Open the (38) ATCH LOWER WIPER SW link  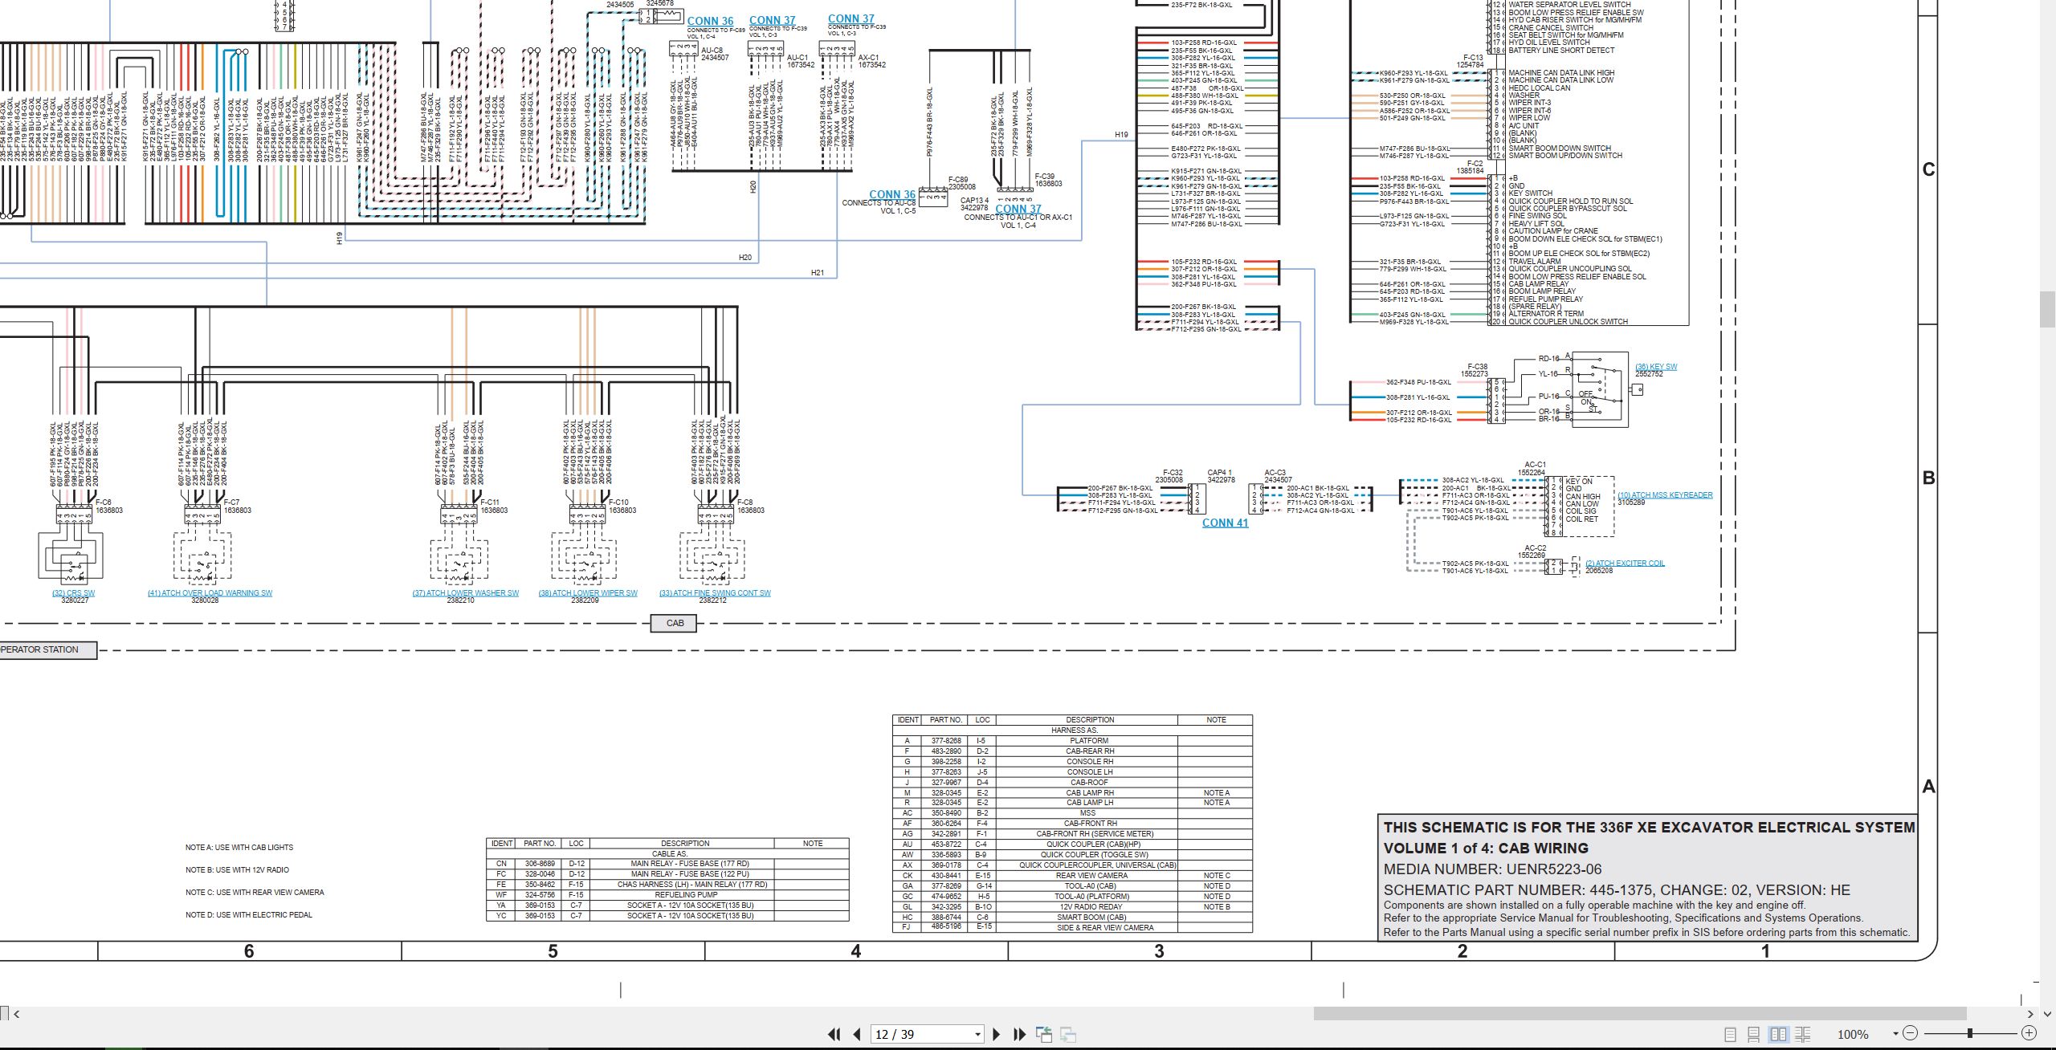(x=588, y=593)
